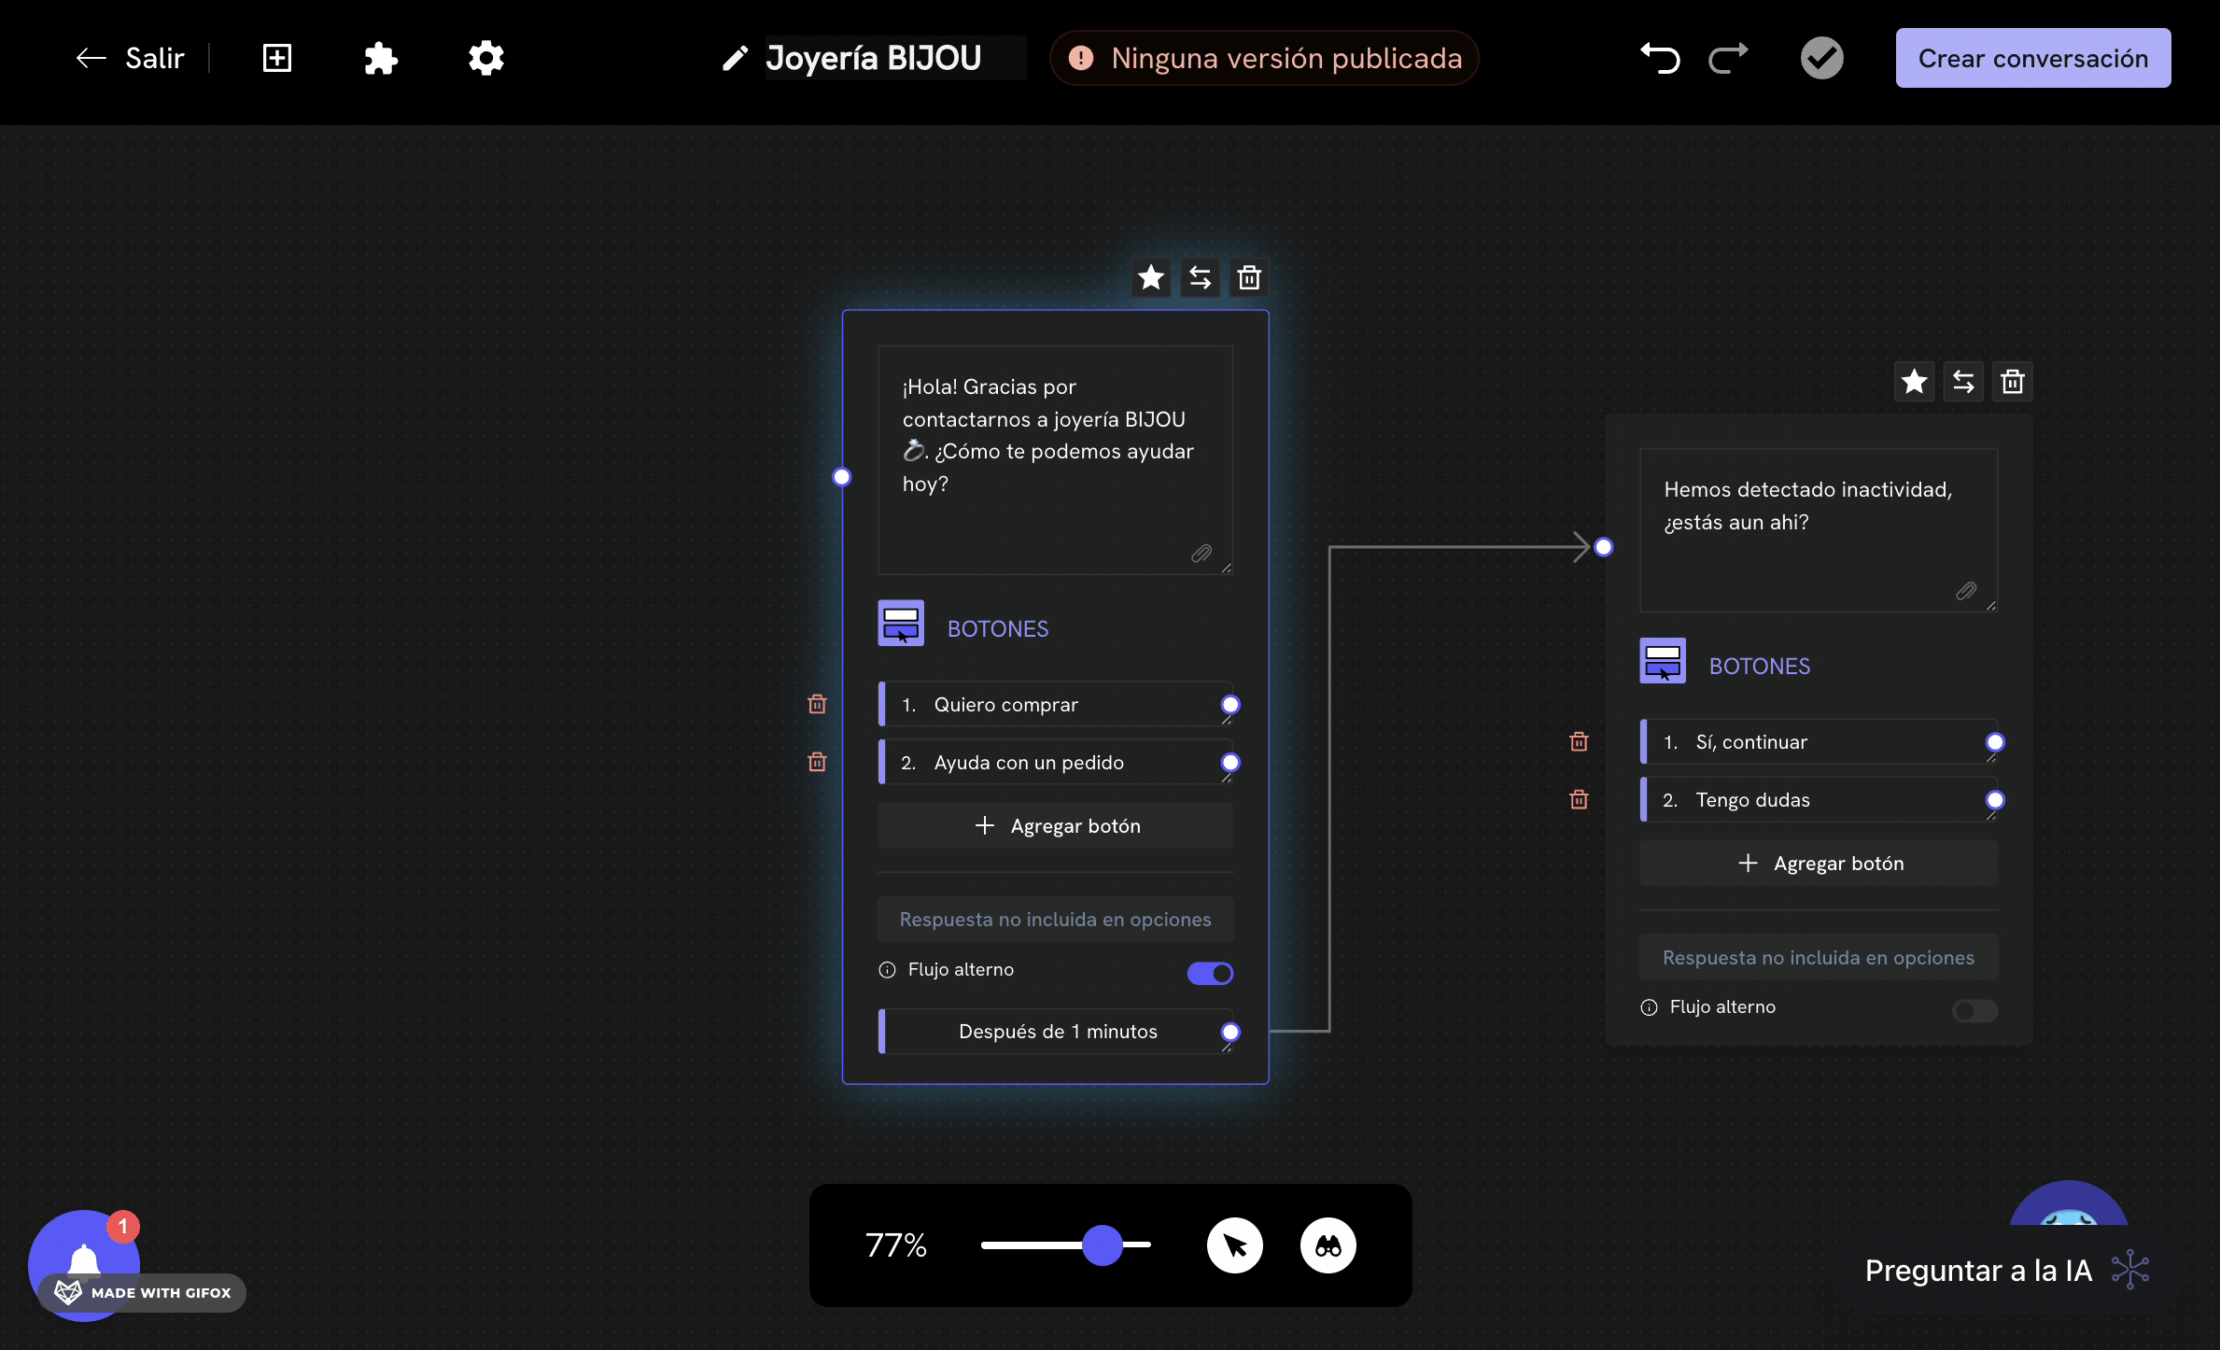Delete the 'Quiero comprar' button

tap(817, 704)
